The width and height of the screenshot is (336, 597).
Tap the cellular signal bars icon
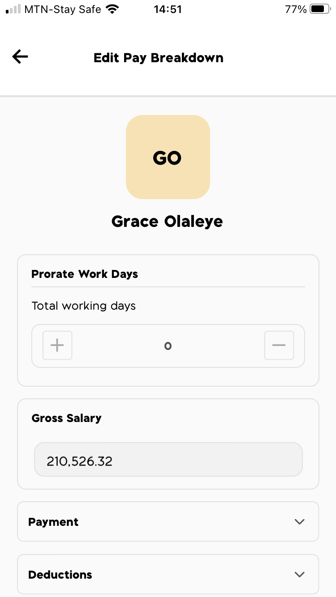point(13,9)
